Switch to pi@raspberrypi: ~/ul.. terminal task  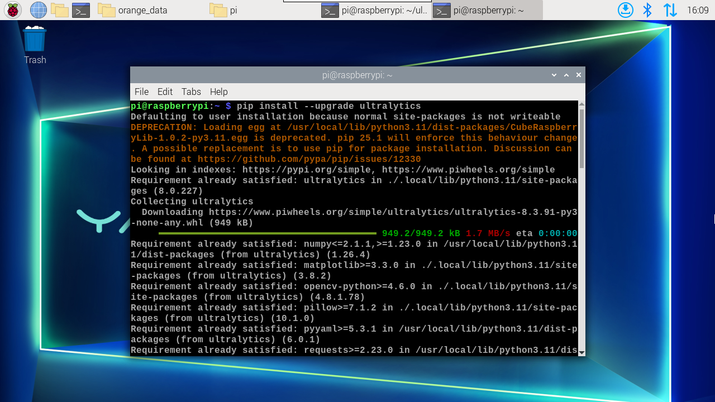click(x=375, y=10)
